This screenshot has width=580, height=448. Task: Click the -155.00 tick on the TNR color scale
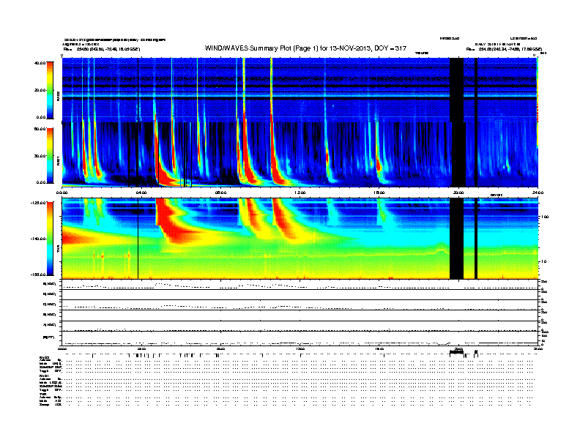(38, 275)
